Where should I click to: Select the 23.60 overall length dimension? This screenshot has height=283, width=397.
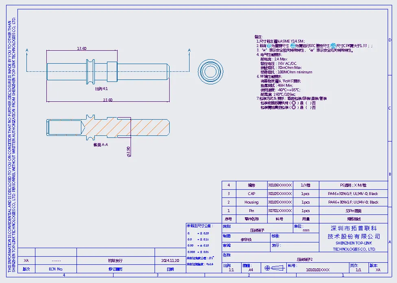(107, 100)
